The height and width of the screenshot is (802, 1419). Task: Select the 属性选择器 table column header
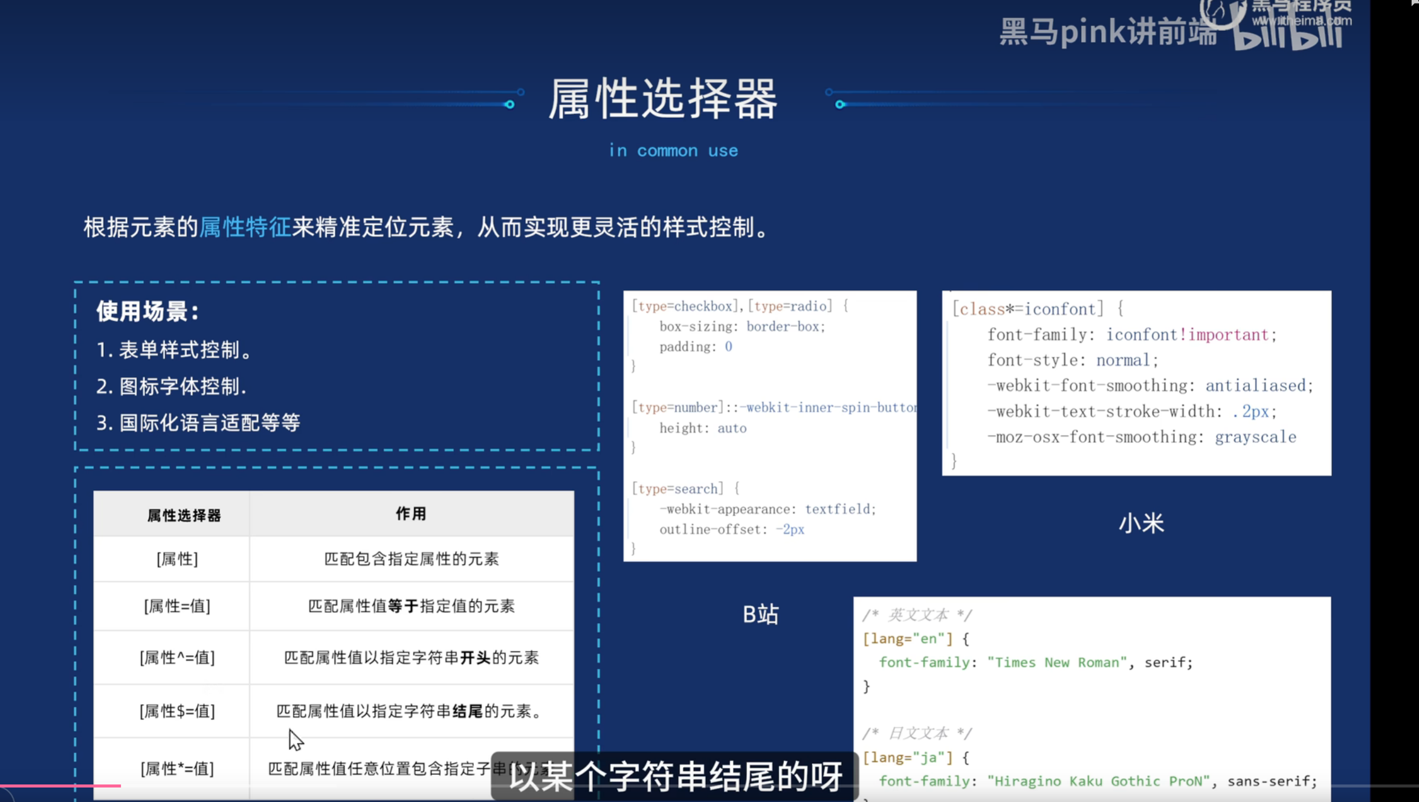184,515
